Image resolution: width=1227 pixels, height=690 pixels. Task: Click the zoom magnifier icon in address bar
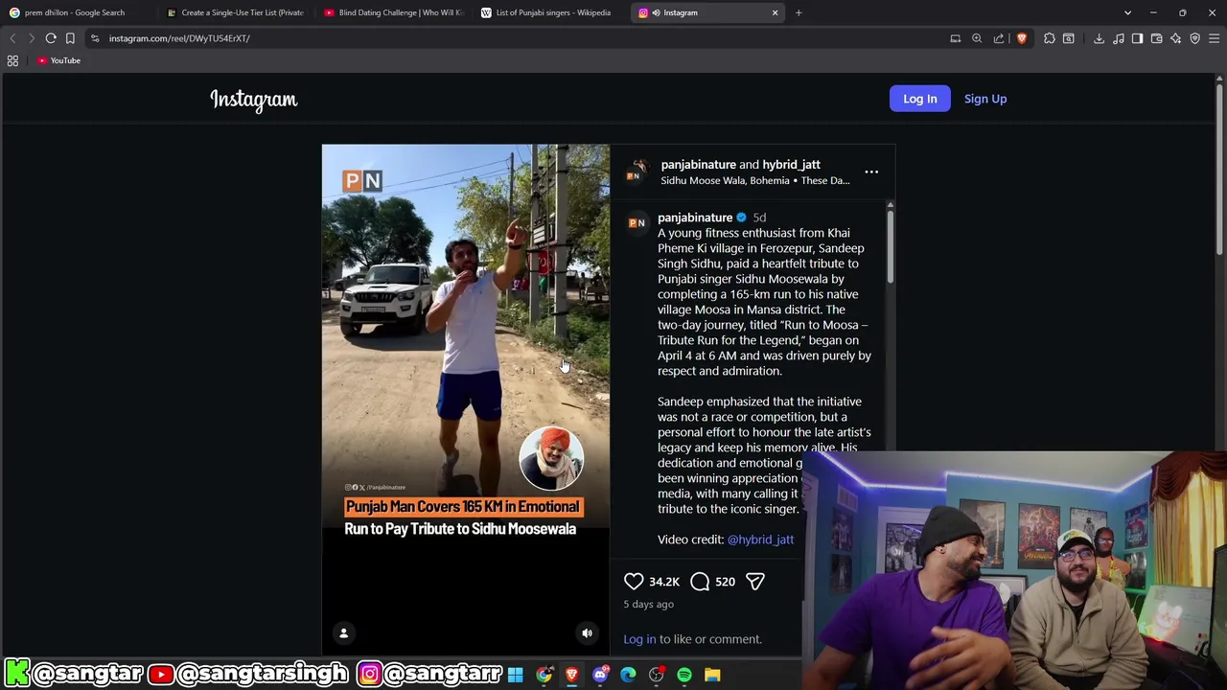tap(977, 38)
